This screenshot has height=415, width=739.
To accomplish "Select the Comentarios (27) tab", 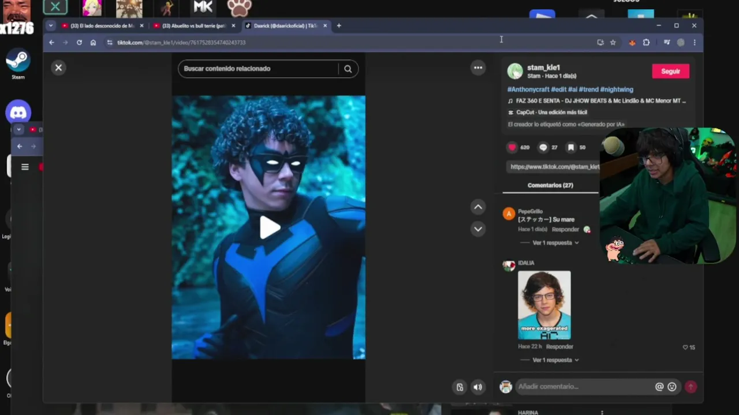I will [x=550, y=185].
